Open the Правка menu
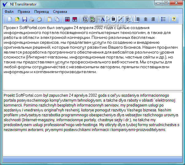 pos(24,12)
